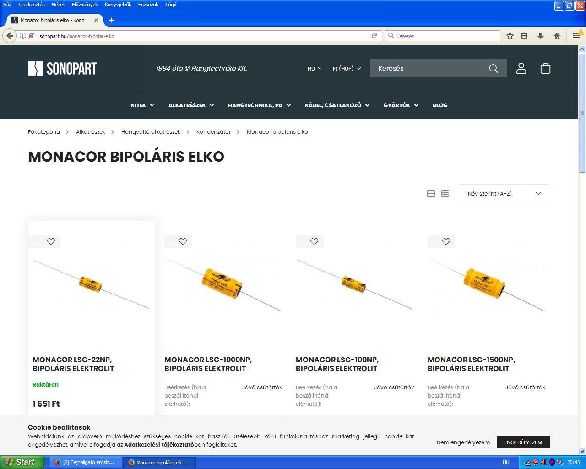The height and width of the screenshot is (469, 586).
Task: Click the Főkategória breadcrumb link
Action: coord(44,132)
